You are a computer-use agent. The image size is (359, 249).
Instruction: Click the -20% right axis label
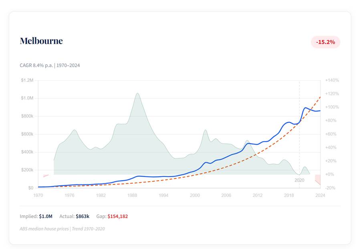point(331,188)
